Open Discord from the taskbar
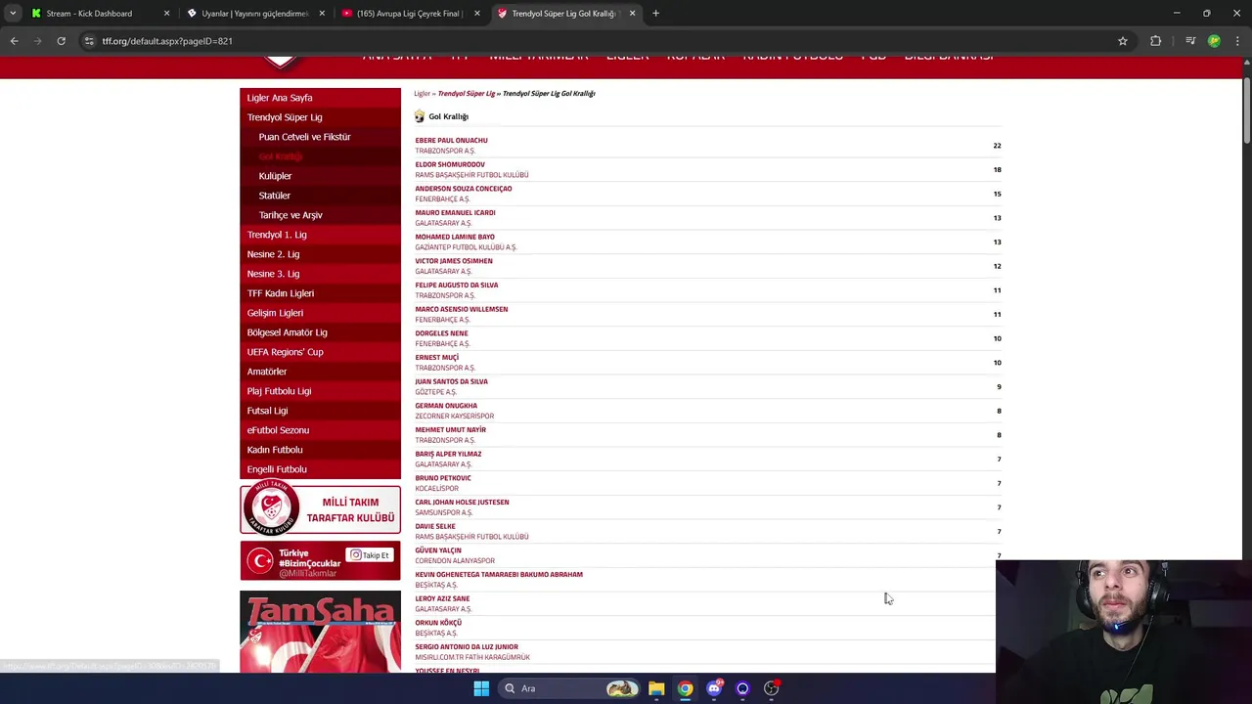 click(x=714, y=688)
